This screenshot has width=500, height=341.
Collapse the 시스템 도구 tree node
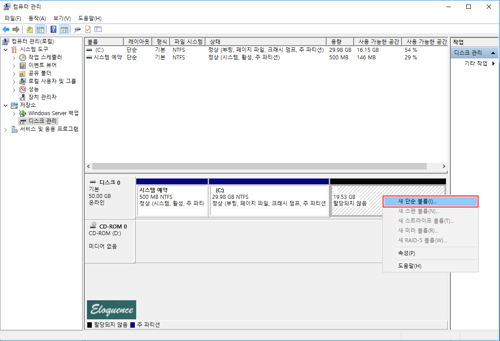coord(5,50)
